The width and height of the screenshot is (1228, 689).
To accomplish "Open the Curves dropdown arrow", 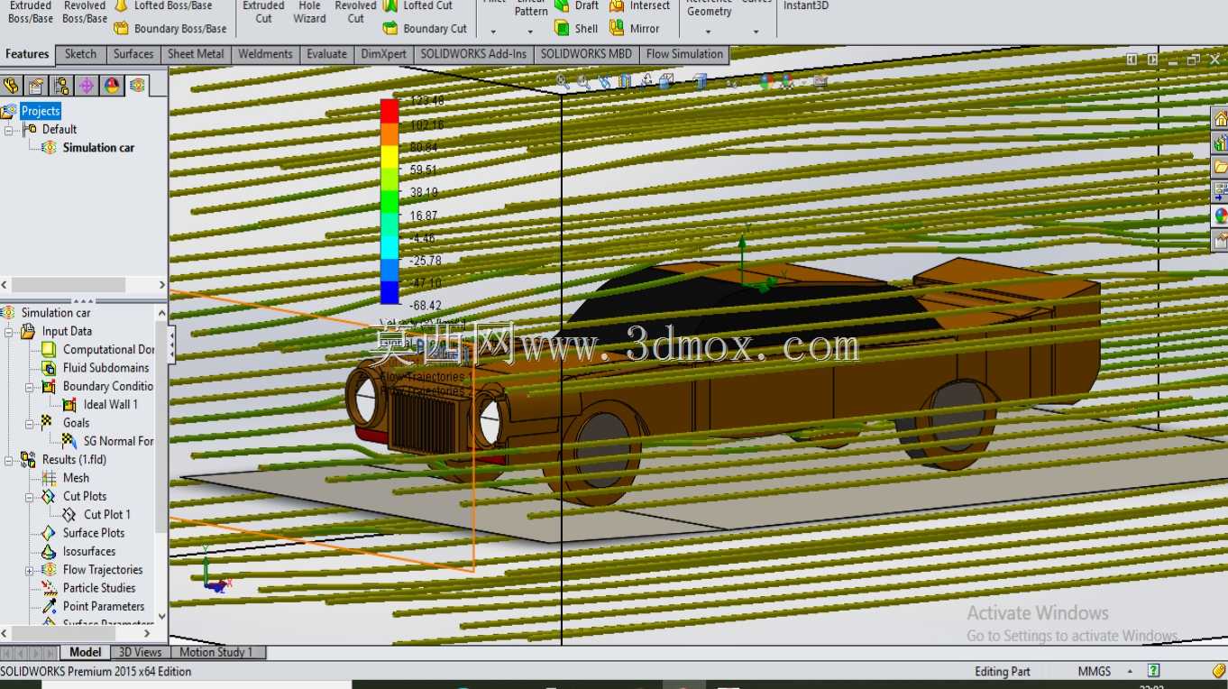I will [756, 32].
